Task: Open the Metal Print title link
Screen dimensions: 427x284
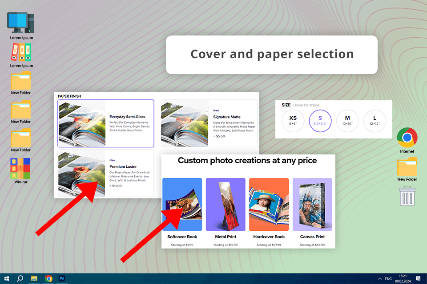Action: (x=226, y=237)
